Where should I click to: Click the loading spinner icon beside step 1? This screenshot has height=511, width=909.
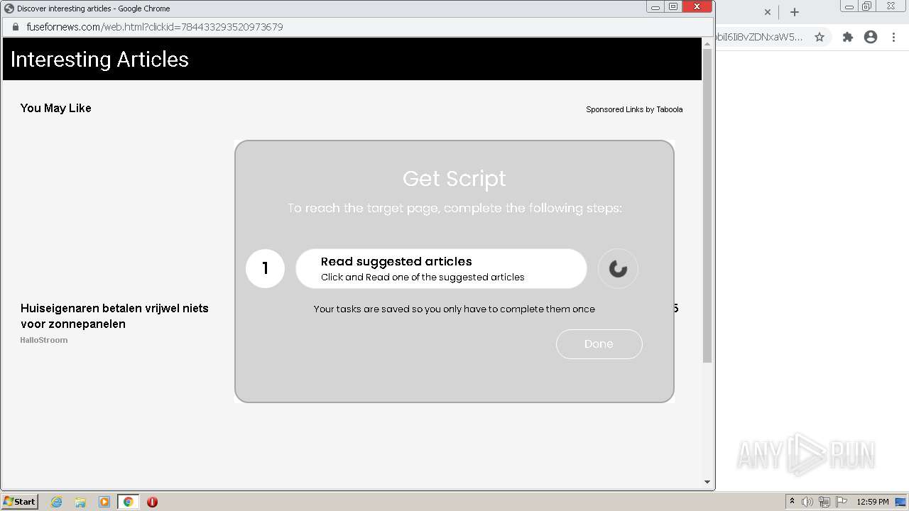[618, 269]
